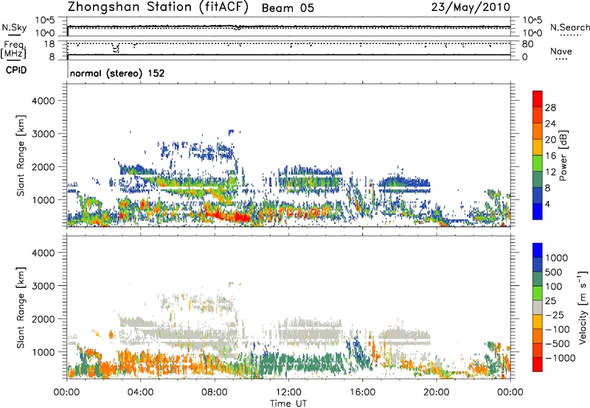Click the date '23/May/2010'
This screenshot has width=590, height=408.
471,7
